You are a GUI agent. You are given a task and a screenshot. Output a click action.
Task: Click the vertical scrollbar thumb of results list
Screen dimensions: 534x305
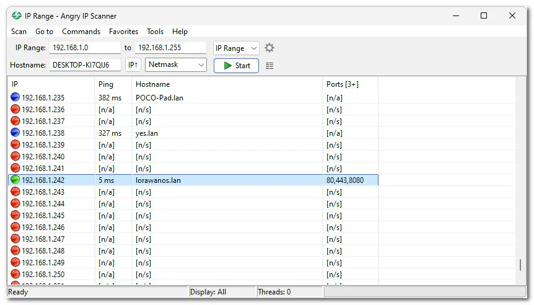tap(520, 265)
